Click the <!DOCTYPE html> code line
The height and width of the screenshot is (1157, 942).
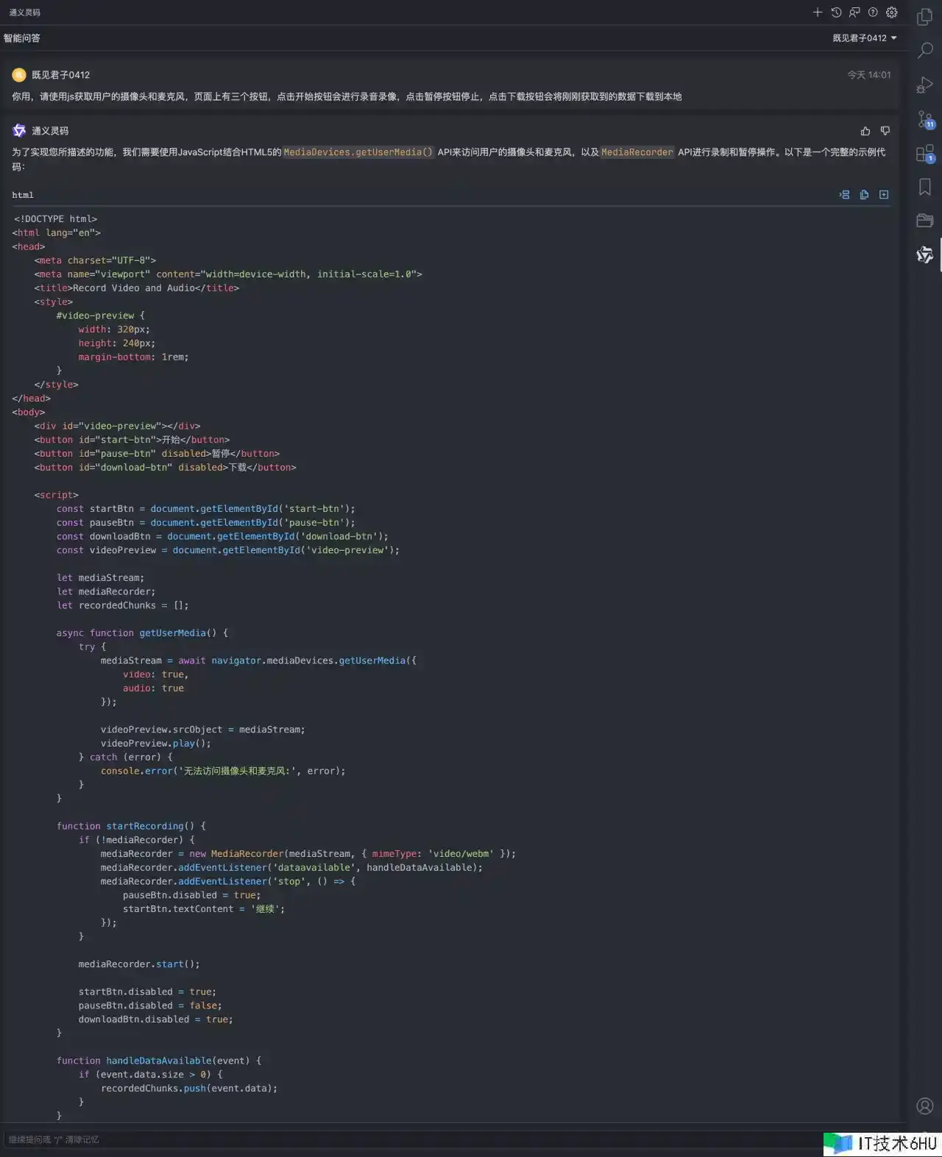pyautogui.click(x=55, y=219)
